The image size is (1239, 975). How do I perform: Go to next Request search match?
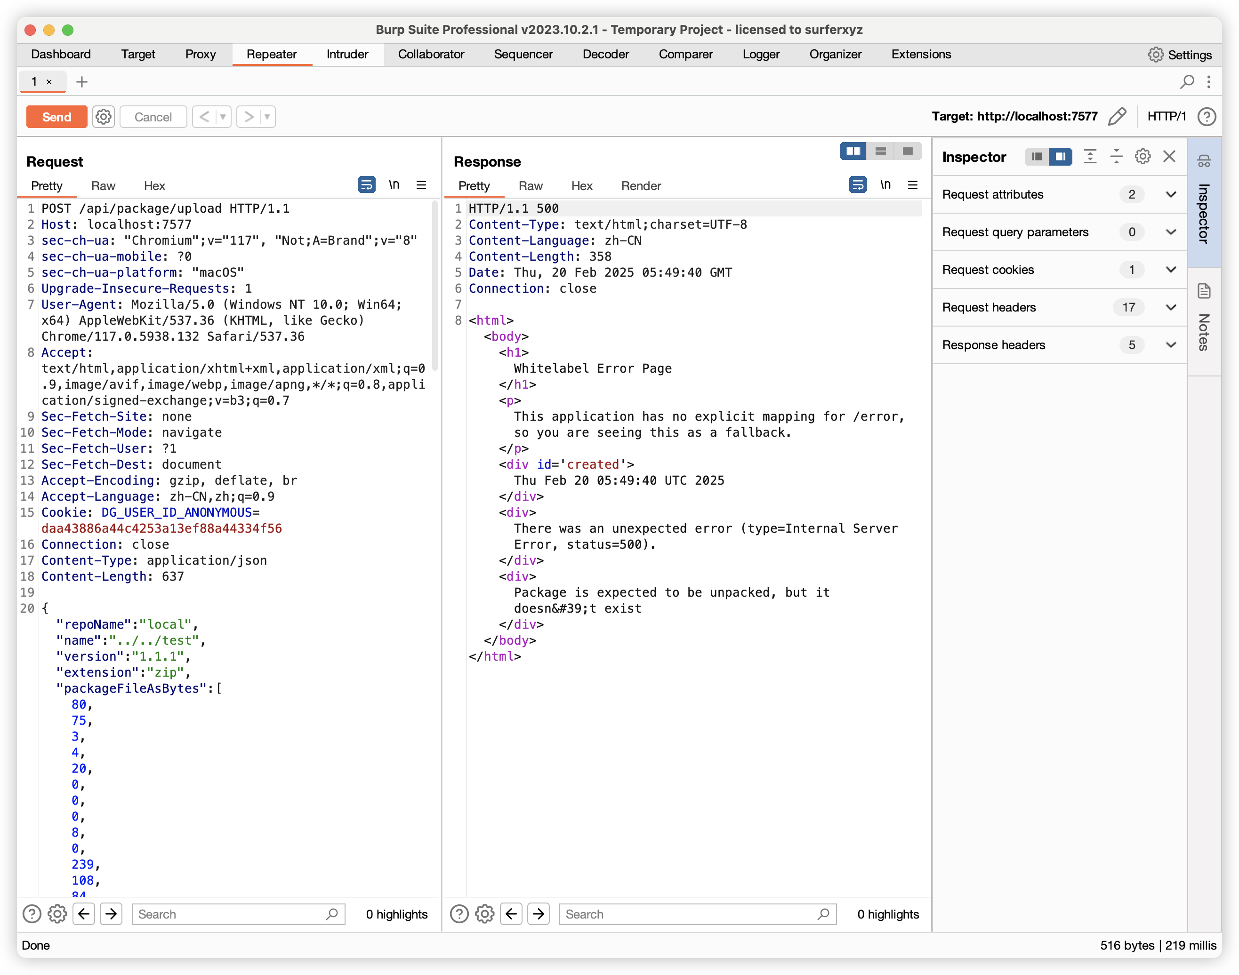tap(112, 914)
